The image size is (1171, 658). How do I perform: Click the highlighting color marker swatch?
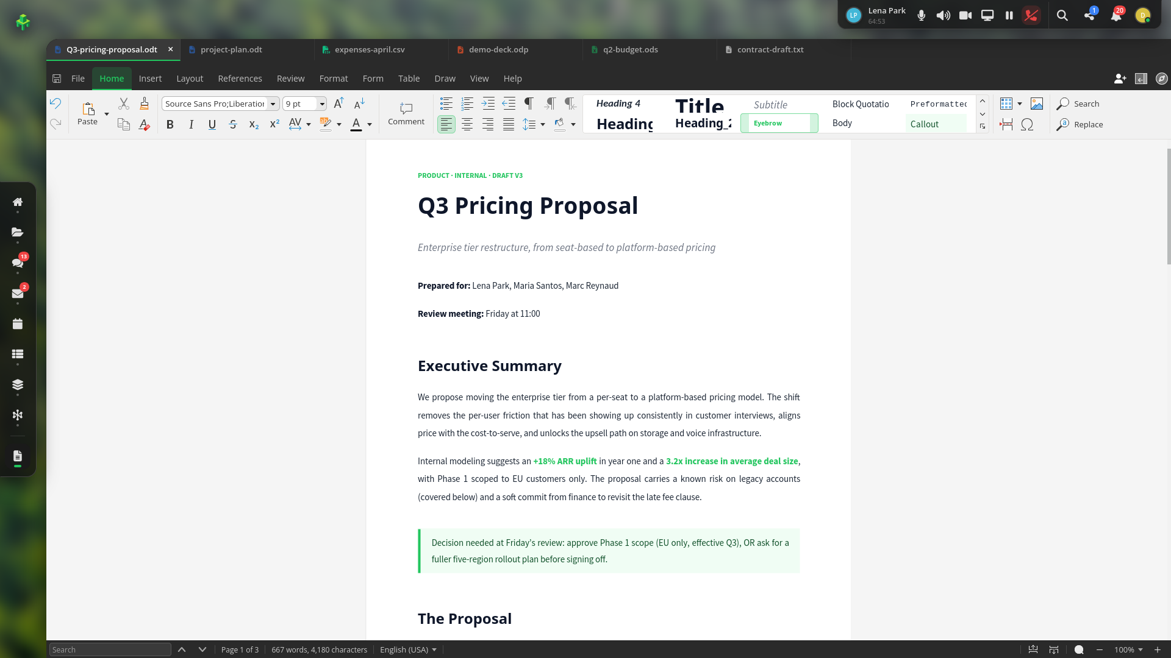click(x=326, y=124)
